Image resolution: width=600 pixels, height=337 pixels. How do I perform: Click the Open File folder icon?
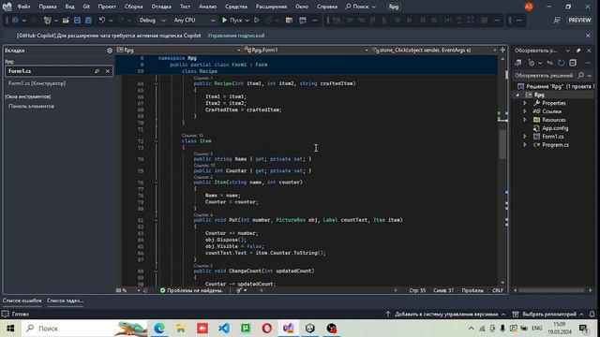pos(66,21)
